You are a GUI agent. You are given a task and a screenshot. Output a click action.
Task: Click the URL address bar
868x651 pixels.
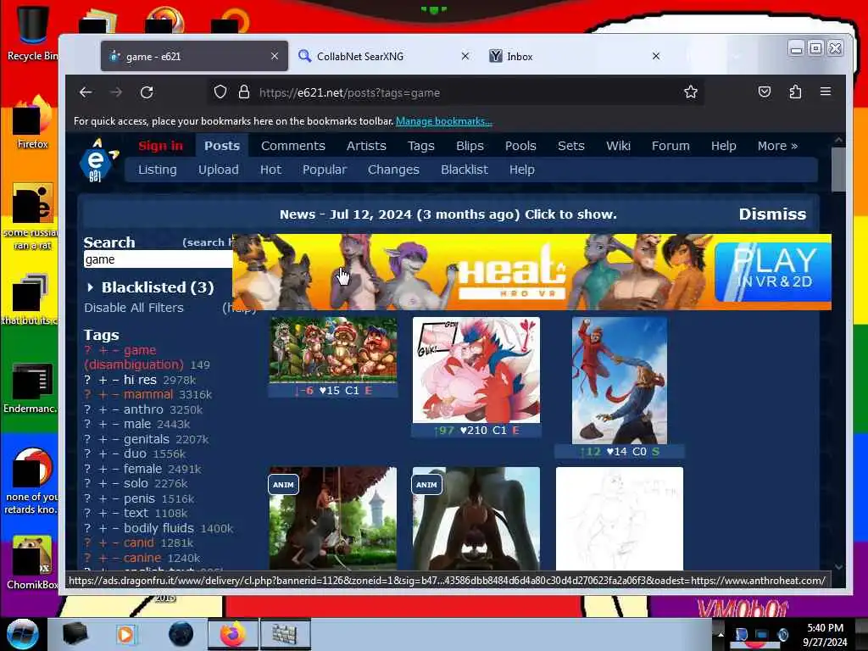point(454,92)
